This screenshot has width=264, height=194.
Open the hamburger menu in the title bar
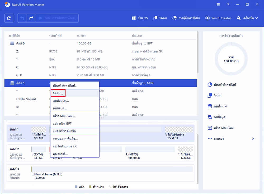(218, 4)
